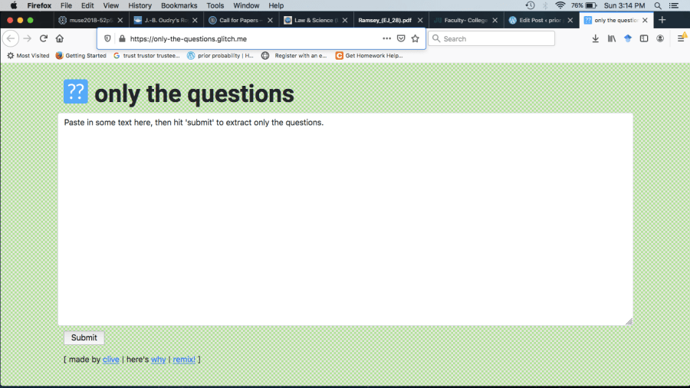The image size is (690, 388).
Task: Open the 'remix!' link
Action: pos(184,359)
